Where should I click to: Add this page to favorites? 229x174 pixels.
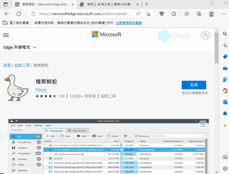[x=148, y=14]
